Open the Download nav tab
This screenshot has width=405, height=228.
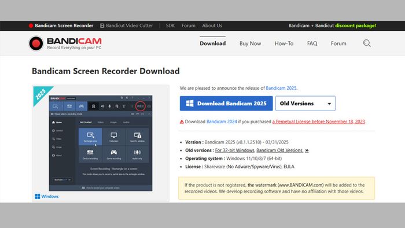(212, 43)
